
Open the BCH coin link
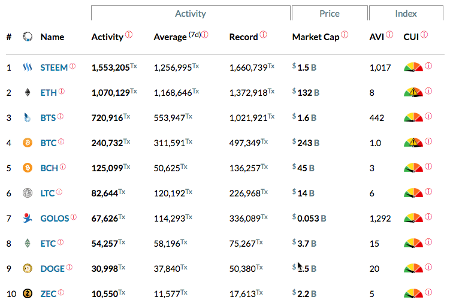(49, 168)
